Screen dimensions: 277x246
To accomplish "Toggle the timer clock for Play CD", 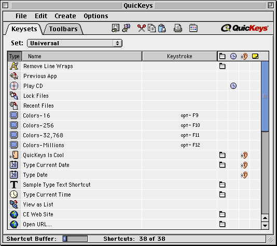I will 233,86.
